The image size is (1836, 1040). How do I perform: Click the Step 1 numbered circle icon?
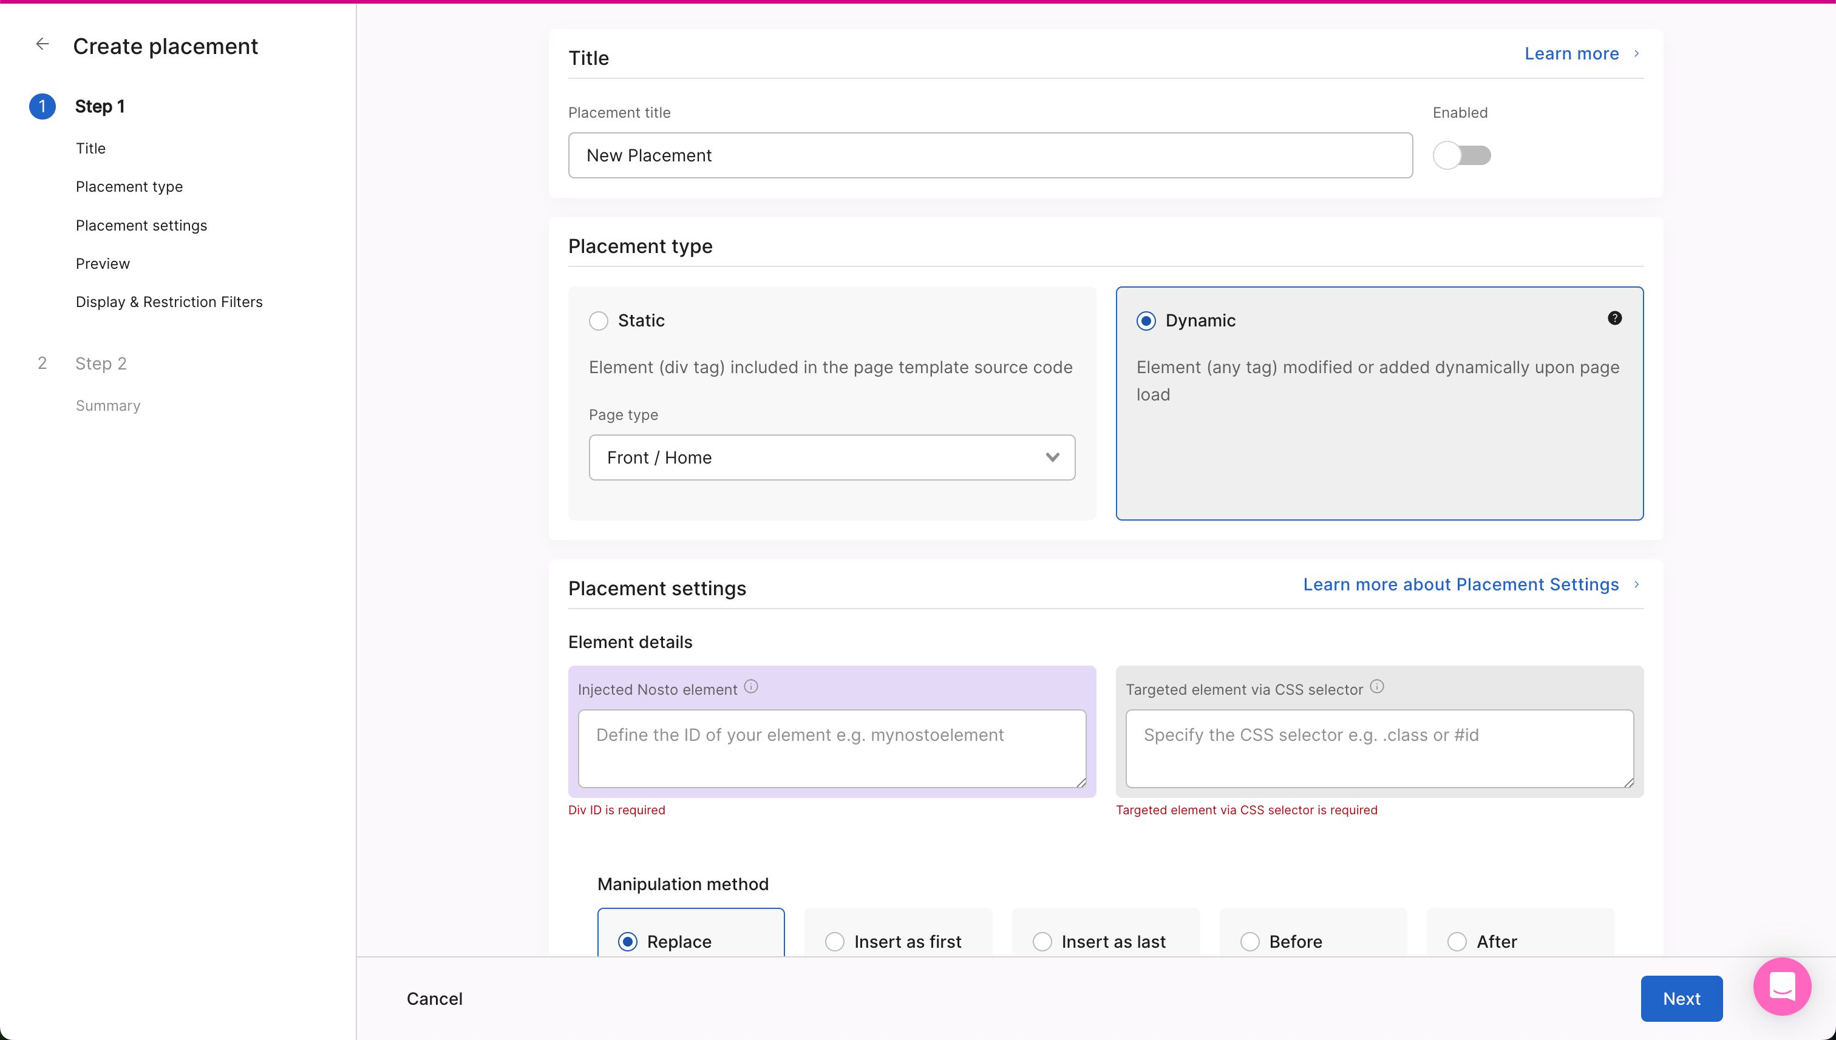42,106
